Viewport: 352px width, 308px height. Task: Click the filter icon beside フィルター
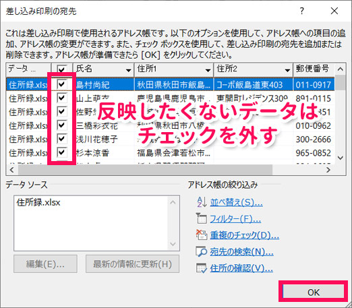tap(201, 218)
